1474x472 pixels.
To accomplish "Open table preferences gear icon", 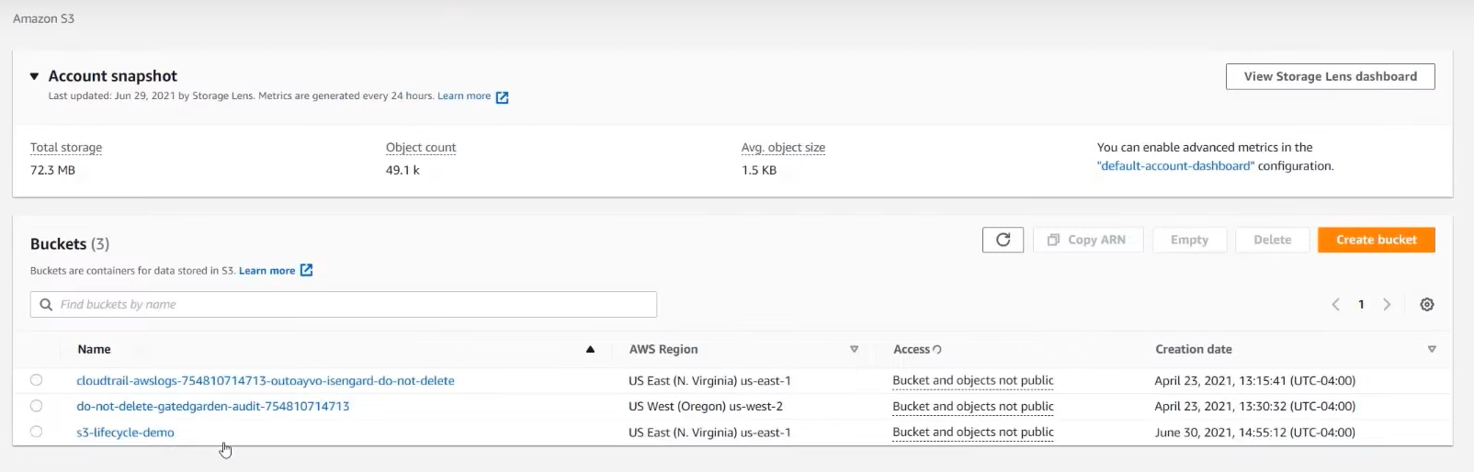I will point(1427,305).
